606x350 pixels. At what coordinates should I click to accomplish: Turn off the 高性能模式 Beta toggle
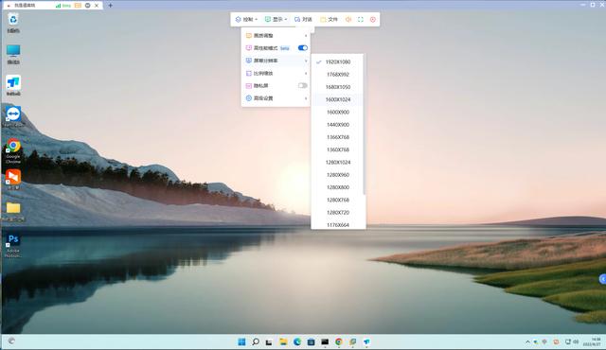[303, 48]
